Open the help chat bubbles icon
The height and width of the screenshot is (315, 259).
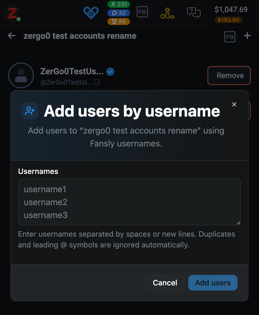point(194,12)
